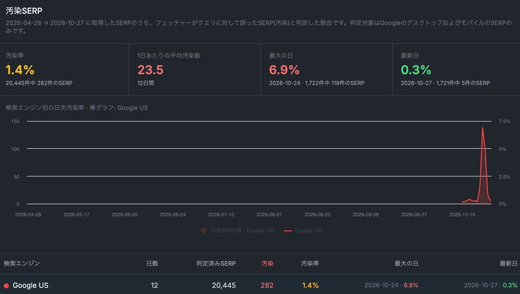Viewport: 520px width, 294px height.
Task: Click the 2.5% right axis label
Action: click(504, 177)
